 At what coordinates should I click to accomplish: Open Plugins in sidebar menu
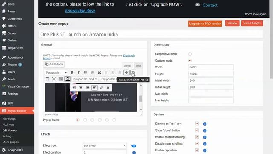[x=12, y=65]
